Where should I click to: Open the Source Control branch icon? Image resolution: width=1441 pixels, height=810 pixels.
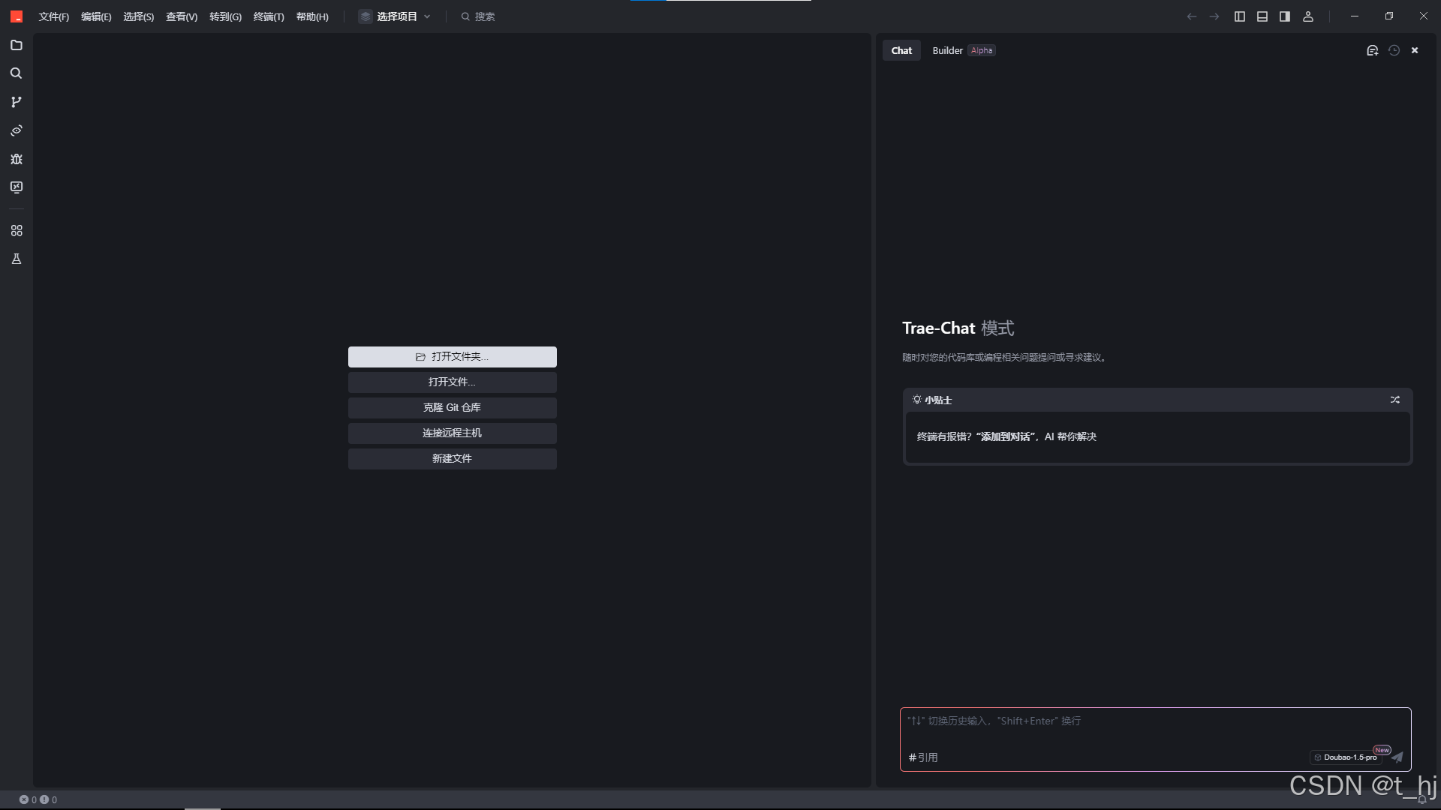click(17, 102)
